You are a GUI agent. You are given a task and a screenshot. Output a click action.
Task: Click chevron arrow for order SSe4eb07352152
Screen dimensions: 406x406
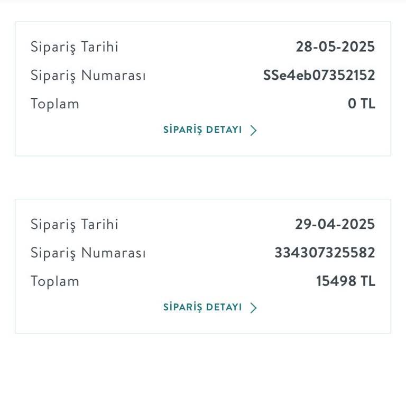point(253,131)
